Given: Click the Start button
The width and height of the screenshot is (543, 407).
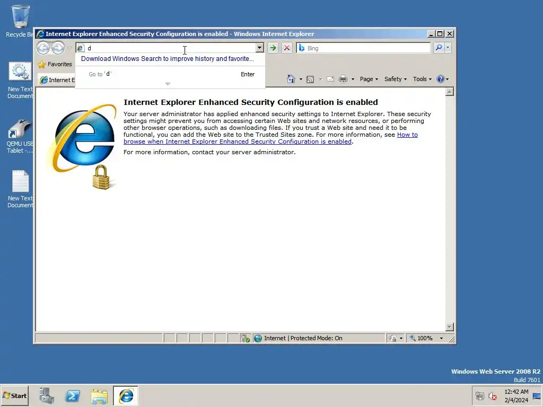Looking at the screenshot, I should click(14, 395).
